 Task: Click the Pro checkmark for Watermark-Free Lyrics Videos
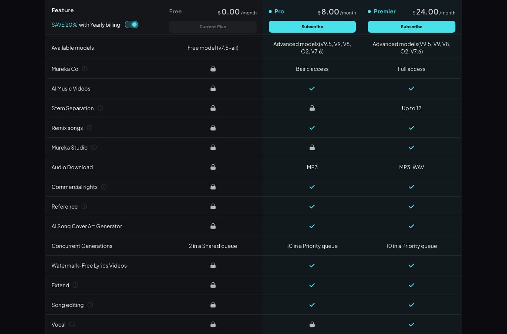[312, 265]
